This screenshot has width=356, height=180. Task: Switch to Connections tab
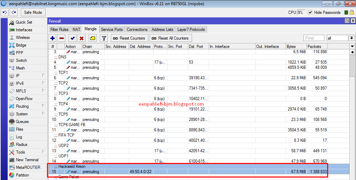click(137, 30)
